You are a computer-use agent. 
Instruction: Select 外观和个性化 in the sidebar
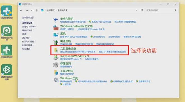(28, 42)
